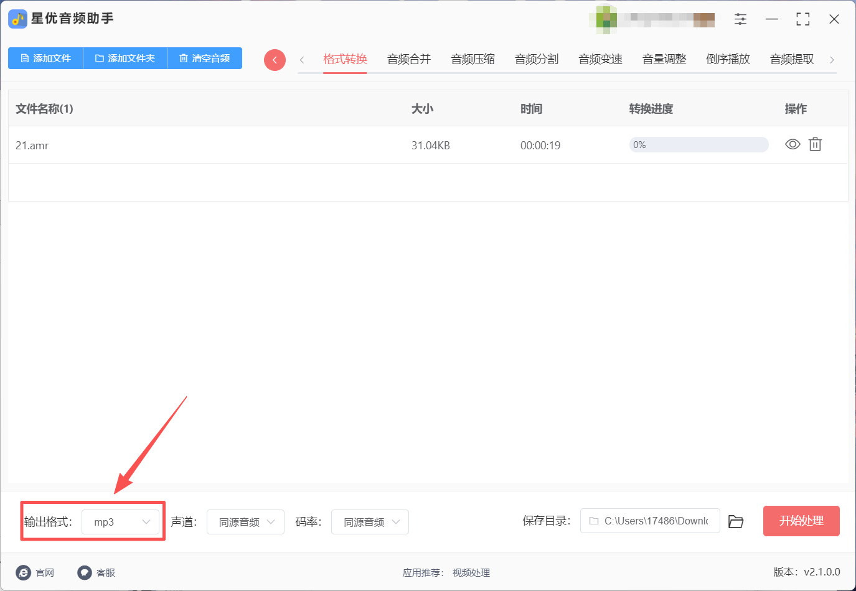Click the 转换进度 column header

(x=651, y=109)
